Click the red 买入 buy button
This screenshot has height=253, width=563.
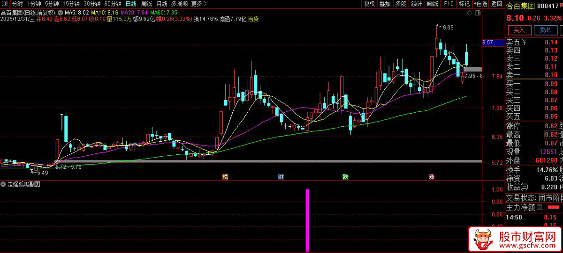[x=519, y=30]
